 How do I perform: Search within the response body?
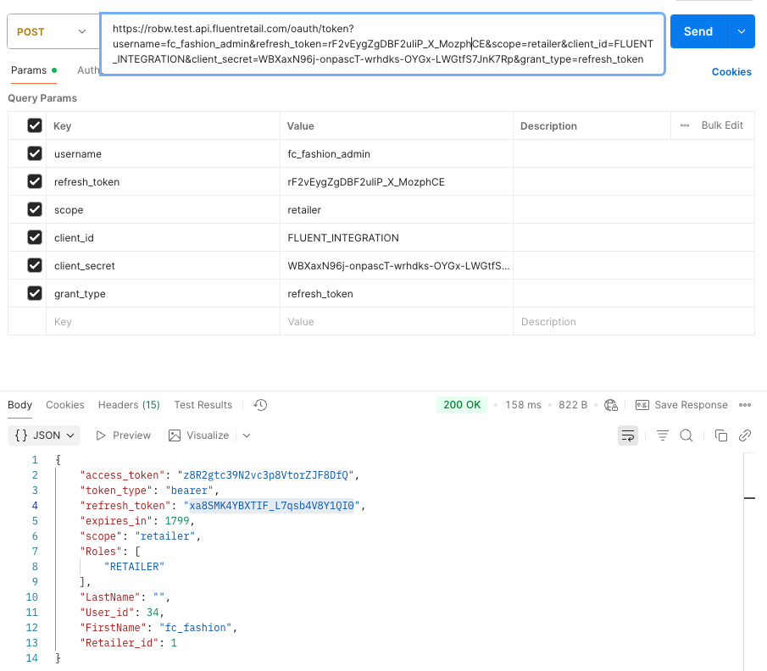point(686,435)
